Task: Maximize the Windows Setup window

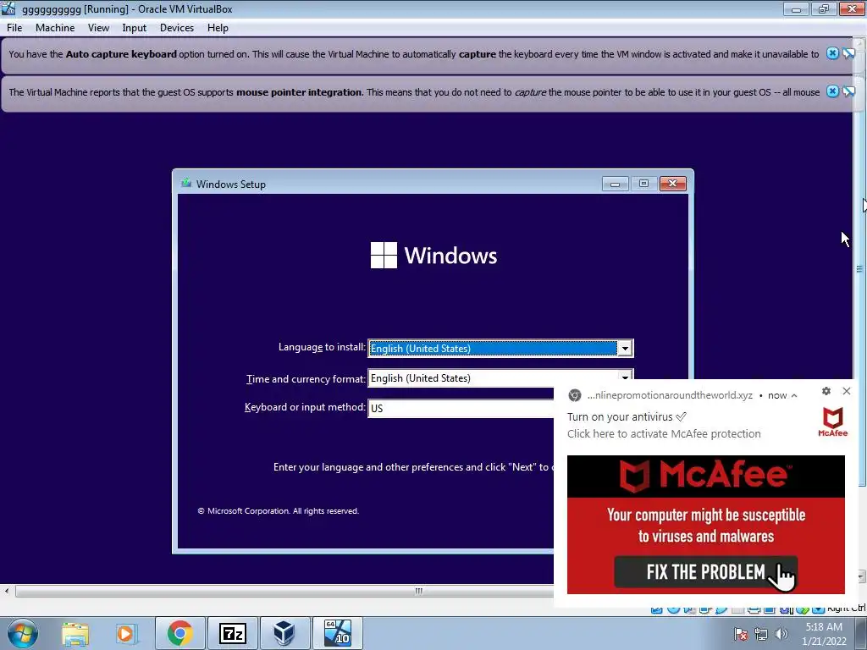Action: pos(643,184)
